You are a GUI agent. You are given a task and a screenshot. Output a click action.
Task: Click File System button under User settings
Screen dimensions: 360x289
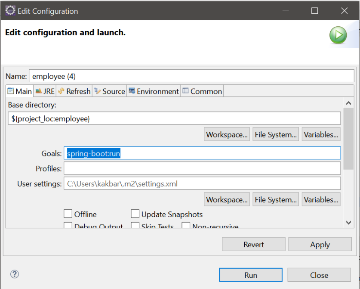276,199
